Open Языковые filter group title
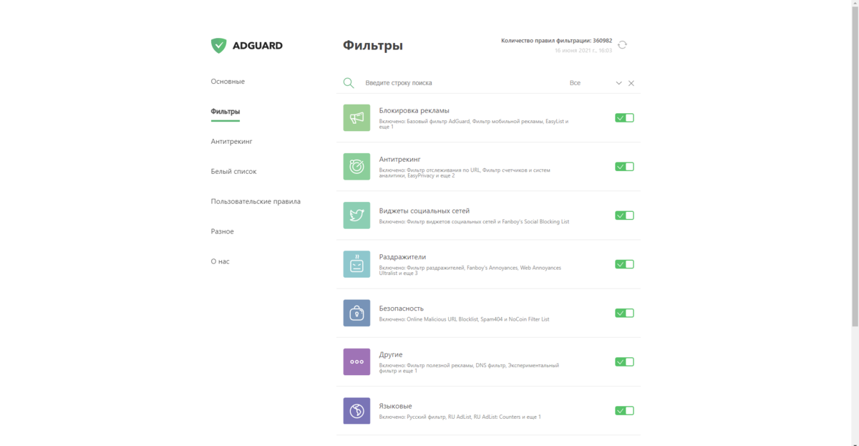Viewport: 859px width, 446px height. coord(395,407)
